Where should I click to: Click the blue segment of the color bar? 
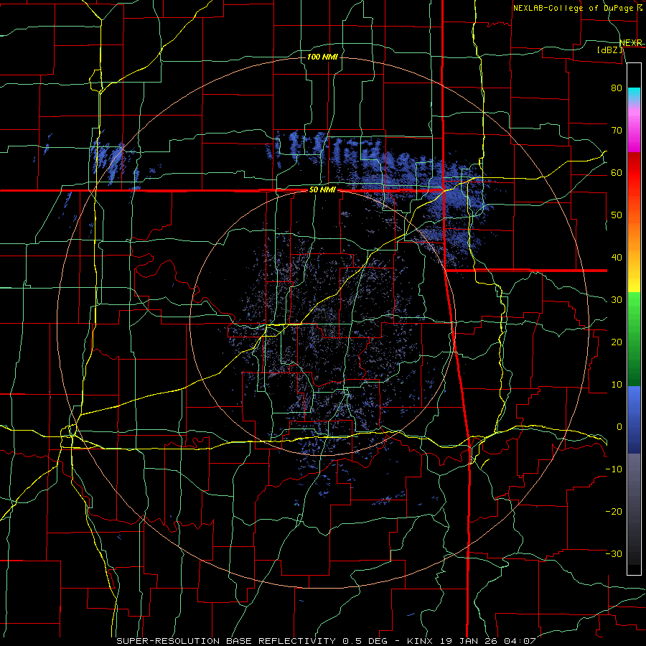tap(634, 419)
